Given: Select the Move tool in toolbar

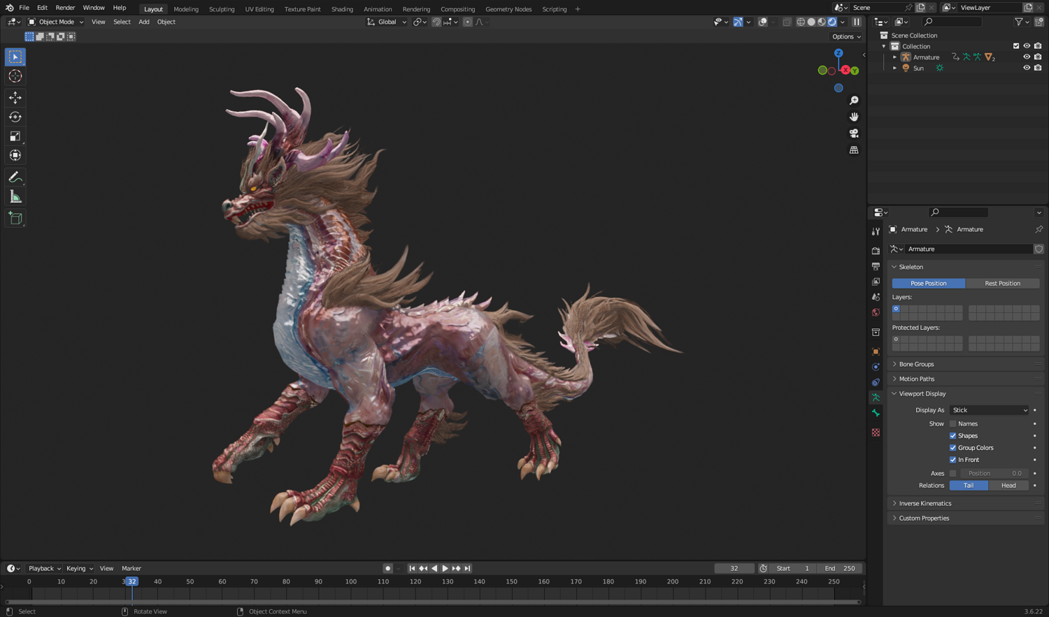Looking at the screenshot, I should [15, 98].
